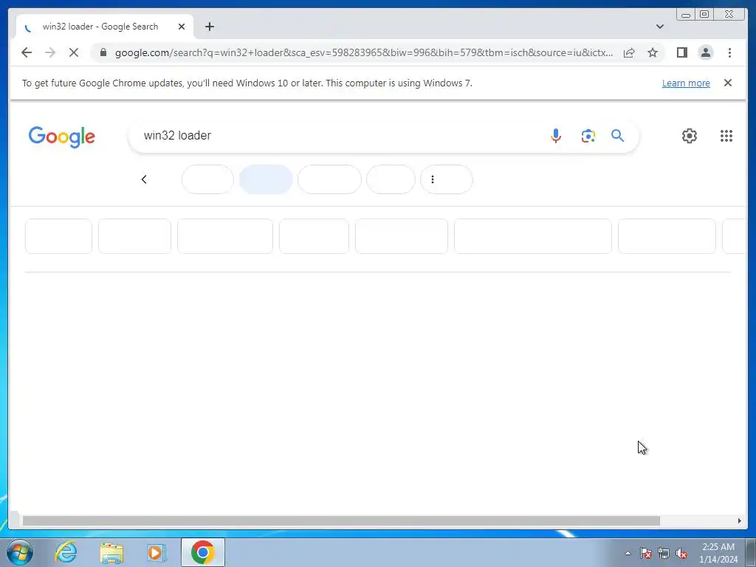Close the win32 loader Google Search tab

(x=182, y=27)
